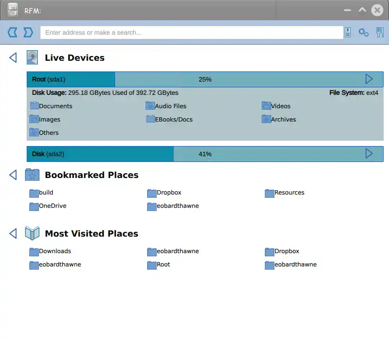Open the build bookmark folder

point(41,192)
